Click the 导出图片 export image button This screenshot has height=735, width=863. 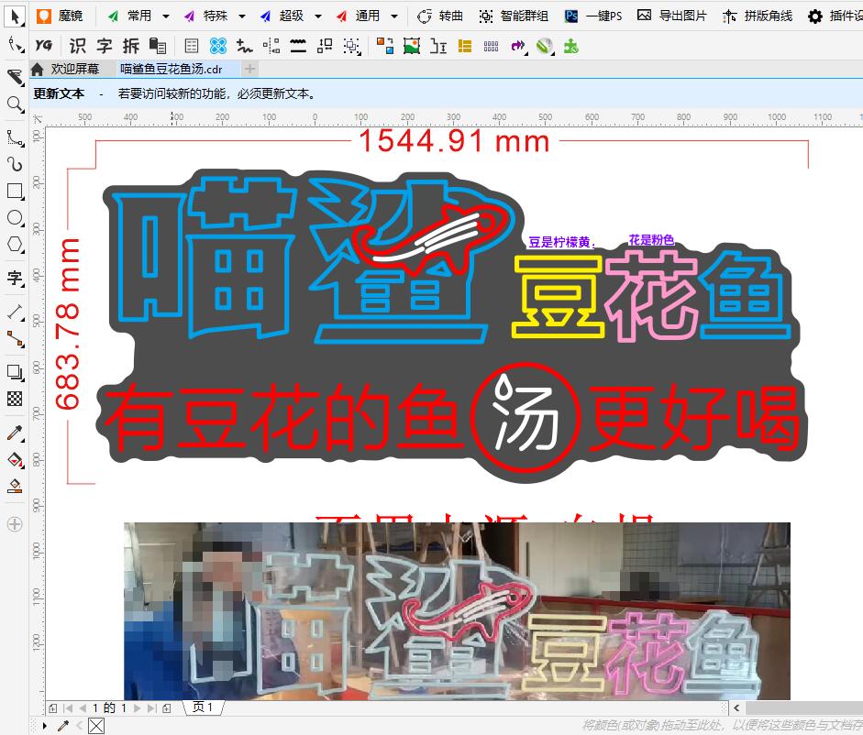(x=672, y=16)
